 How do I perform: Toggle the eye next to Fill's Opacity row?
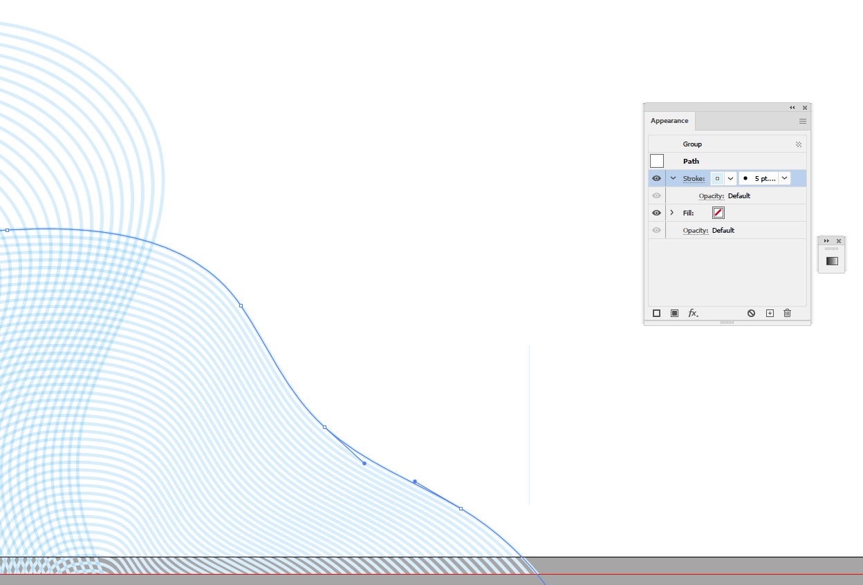[x=656, y=230]
